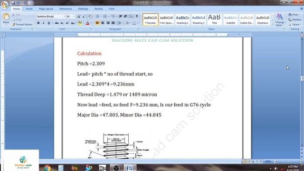Click the Center alignment icon
The image size is (304, 171).
(x=103, y=23)
